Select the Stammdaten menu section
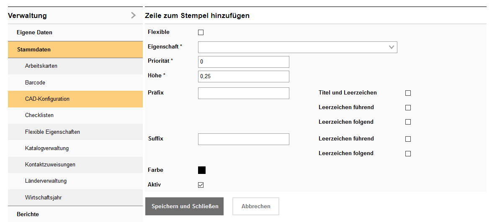Screen dimensions: 492x222 coord(33,49)
